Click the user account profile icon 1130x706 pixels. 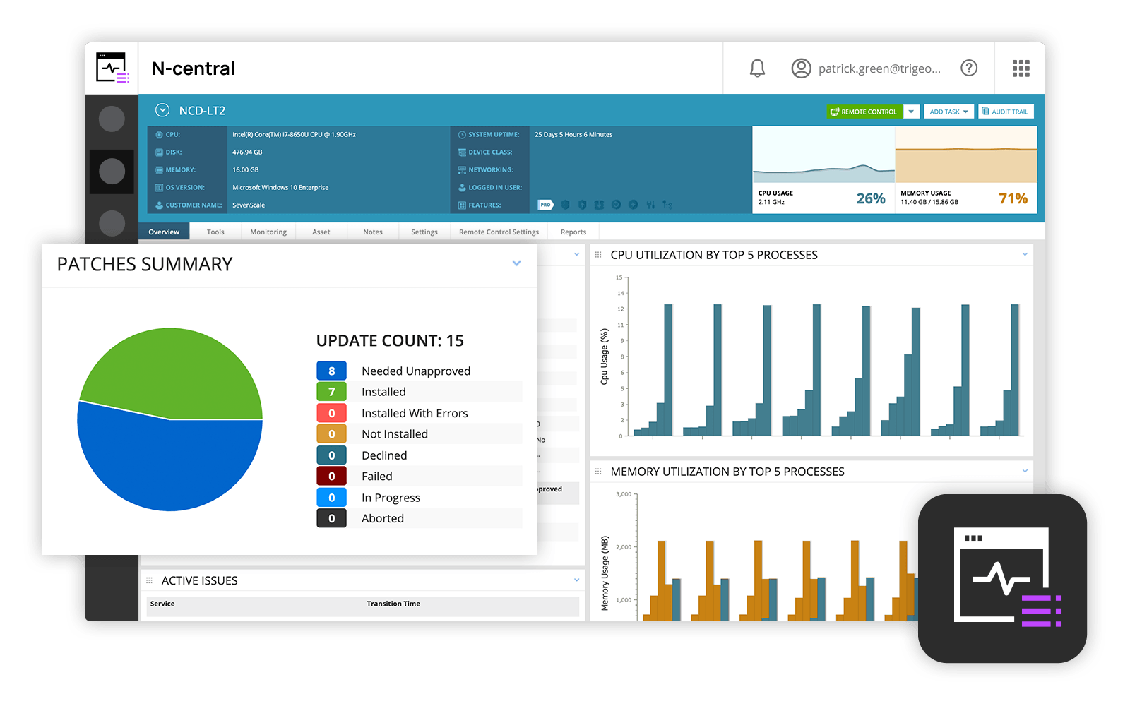click(801, 68)
